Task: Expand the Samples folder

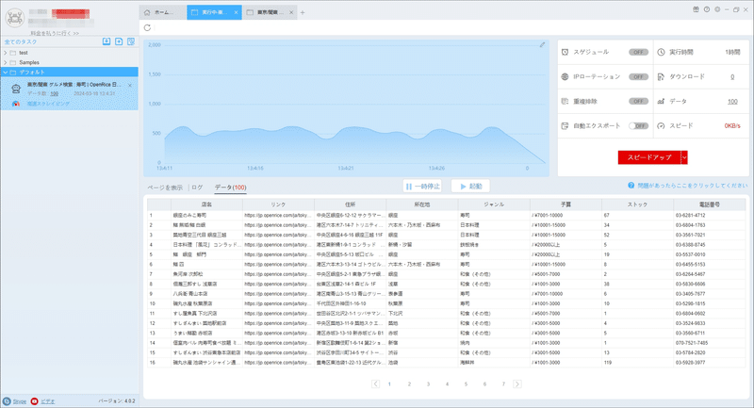Action: pos(6,62)
